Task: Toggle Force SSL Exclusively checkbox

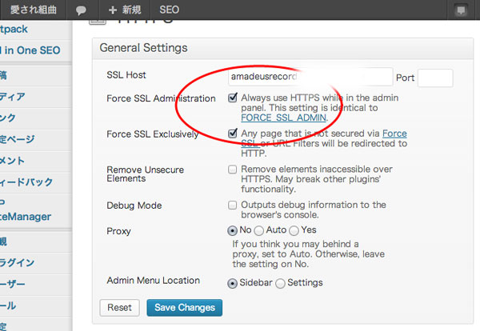Action: 233,134
